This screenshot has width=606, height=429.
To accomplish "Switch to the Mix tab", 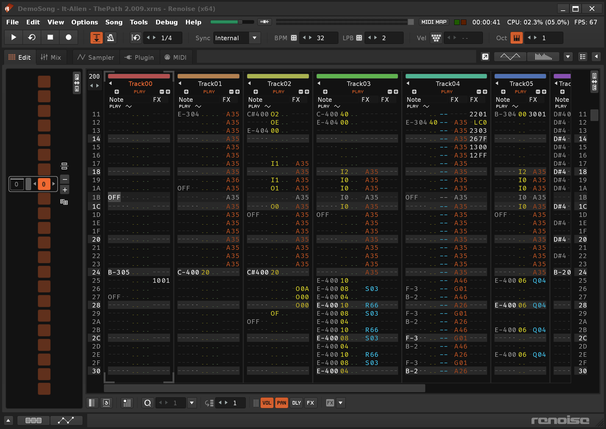I will [51, 57].
